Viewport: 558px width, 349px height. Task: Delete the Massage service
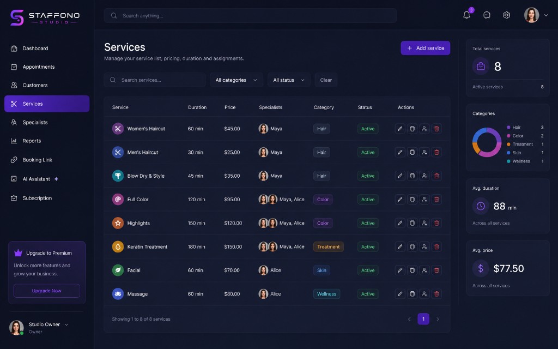click(x=436, y=294)
